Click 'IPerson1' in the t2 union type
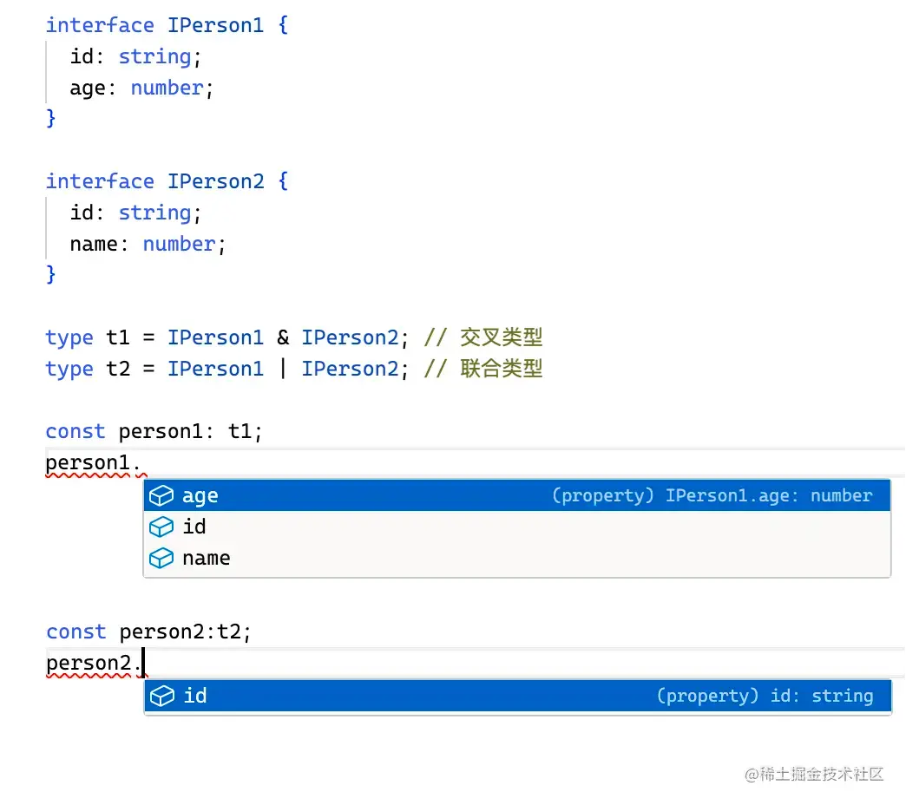Image resolution: width=906 pixels, height=805 pixels. pos(215,369)
